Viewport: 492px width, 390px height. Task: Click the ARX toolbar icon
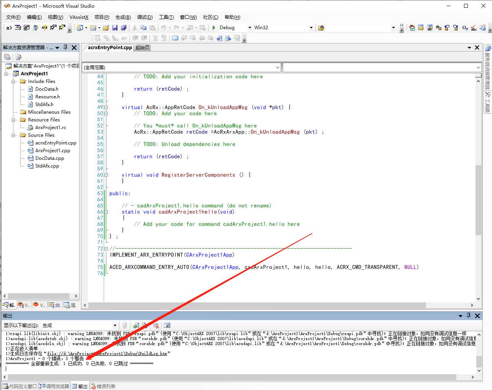(x=45, y=28)
